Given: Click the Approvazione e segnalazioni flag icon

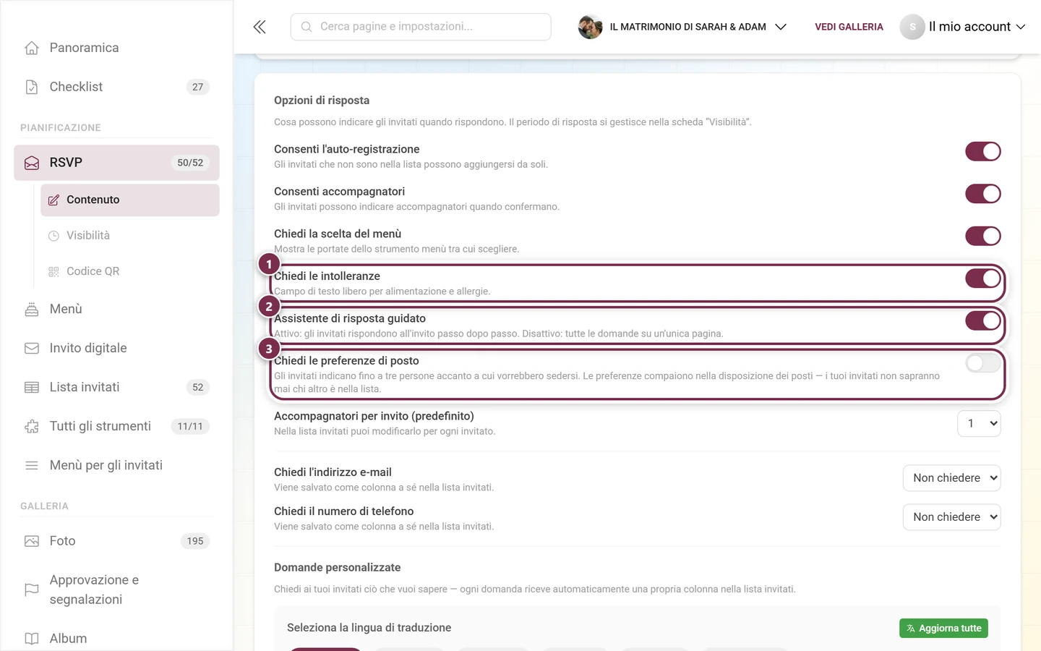Looking at the screenshot, I should (x=32, y=590).
